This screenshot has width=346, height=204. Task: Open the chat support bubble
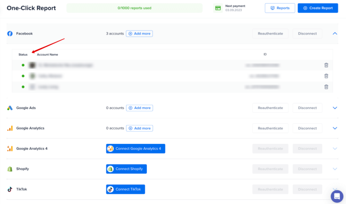(x=337, y=196)
